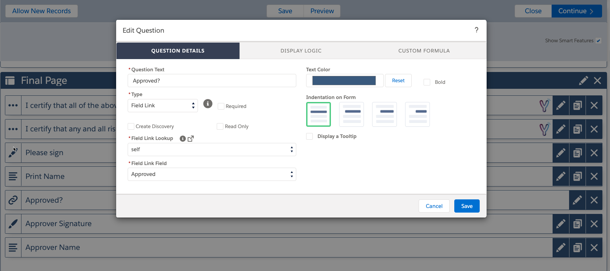Open the Text Color swatch picker
This screenshot has height=271, width=610.
tap(344, 81)
